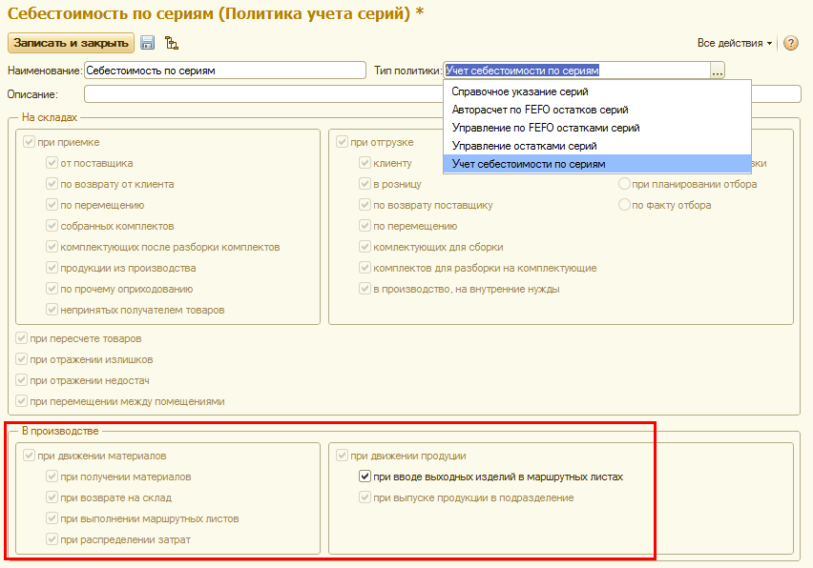Image resolution: width=813 pixels, height=568 pixels.
Task: Choose 'Управление по FEFO остатками серий'
Action: pos(596,128)
